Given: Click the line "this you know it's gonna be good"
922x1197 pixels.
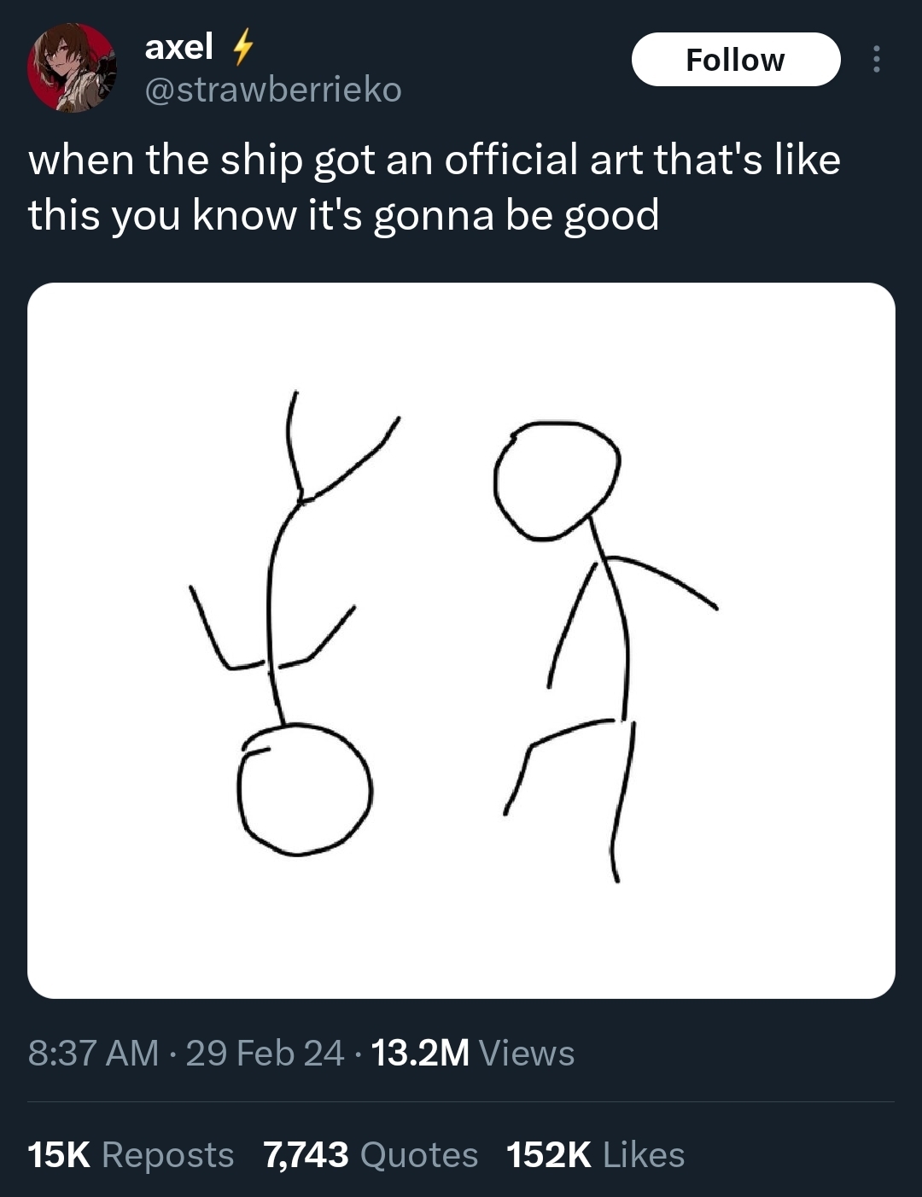Looking at the screenshot, I should [x=343, y=214].
